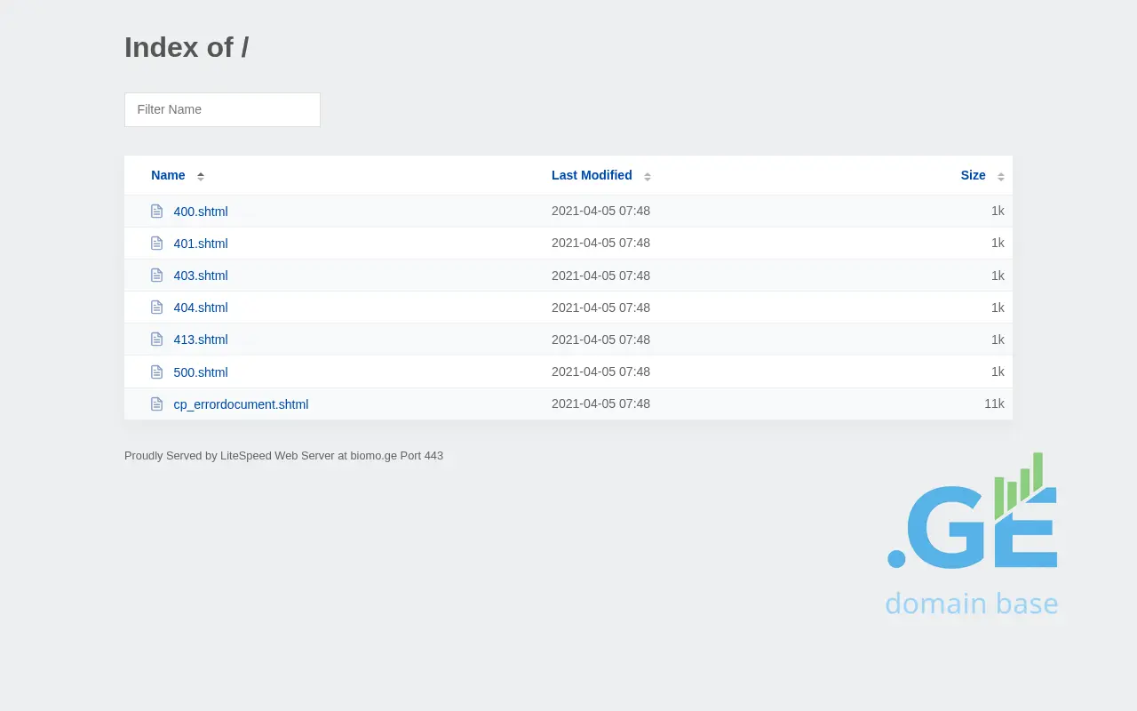
Task: Toggle sort arrows next to Name column
Action: pyautogui.click(x=201, y=176)
